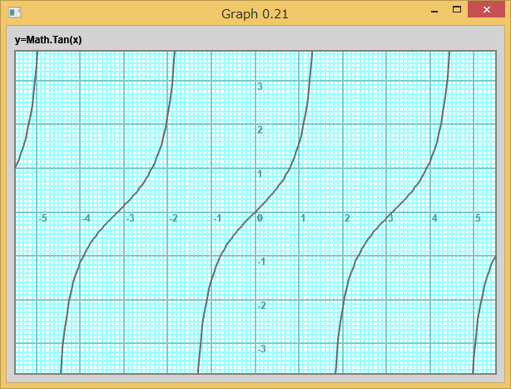Click the x-axis label -2
The image size is (511, 389).
point(174,217)
